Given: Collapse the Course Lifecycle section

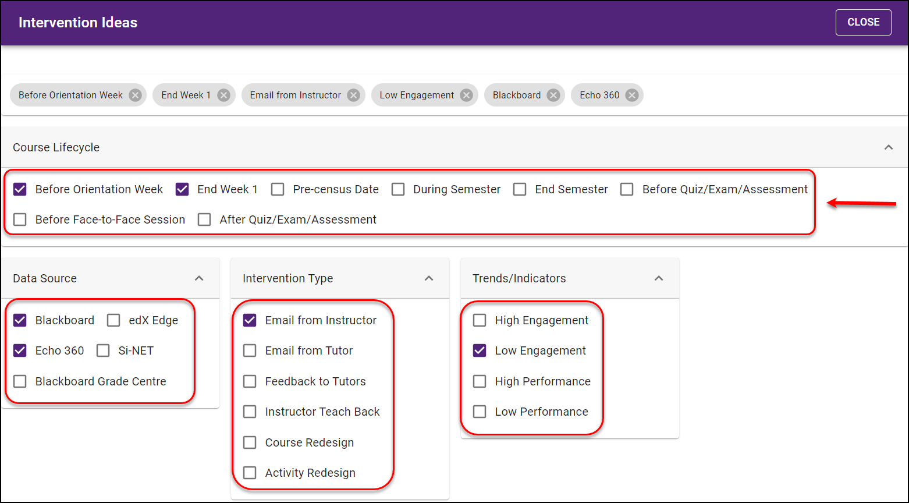Looking at the screenshot, I should tap(889, 147).
